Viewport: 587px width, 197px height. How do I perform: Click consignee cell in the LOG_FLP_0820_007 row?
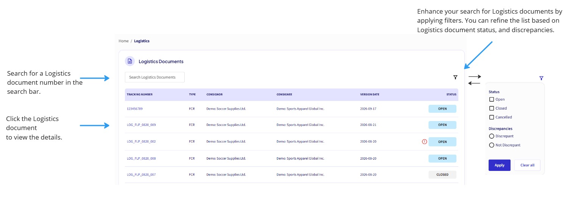[301, 175]
